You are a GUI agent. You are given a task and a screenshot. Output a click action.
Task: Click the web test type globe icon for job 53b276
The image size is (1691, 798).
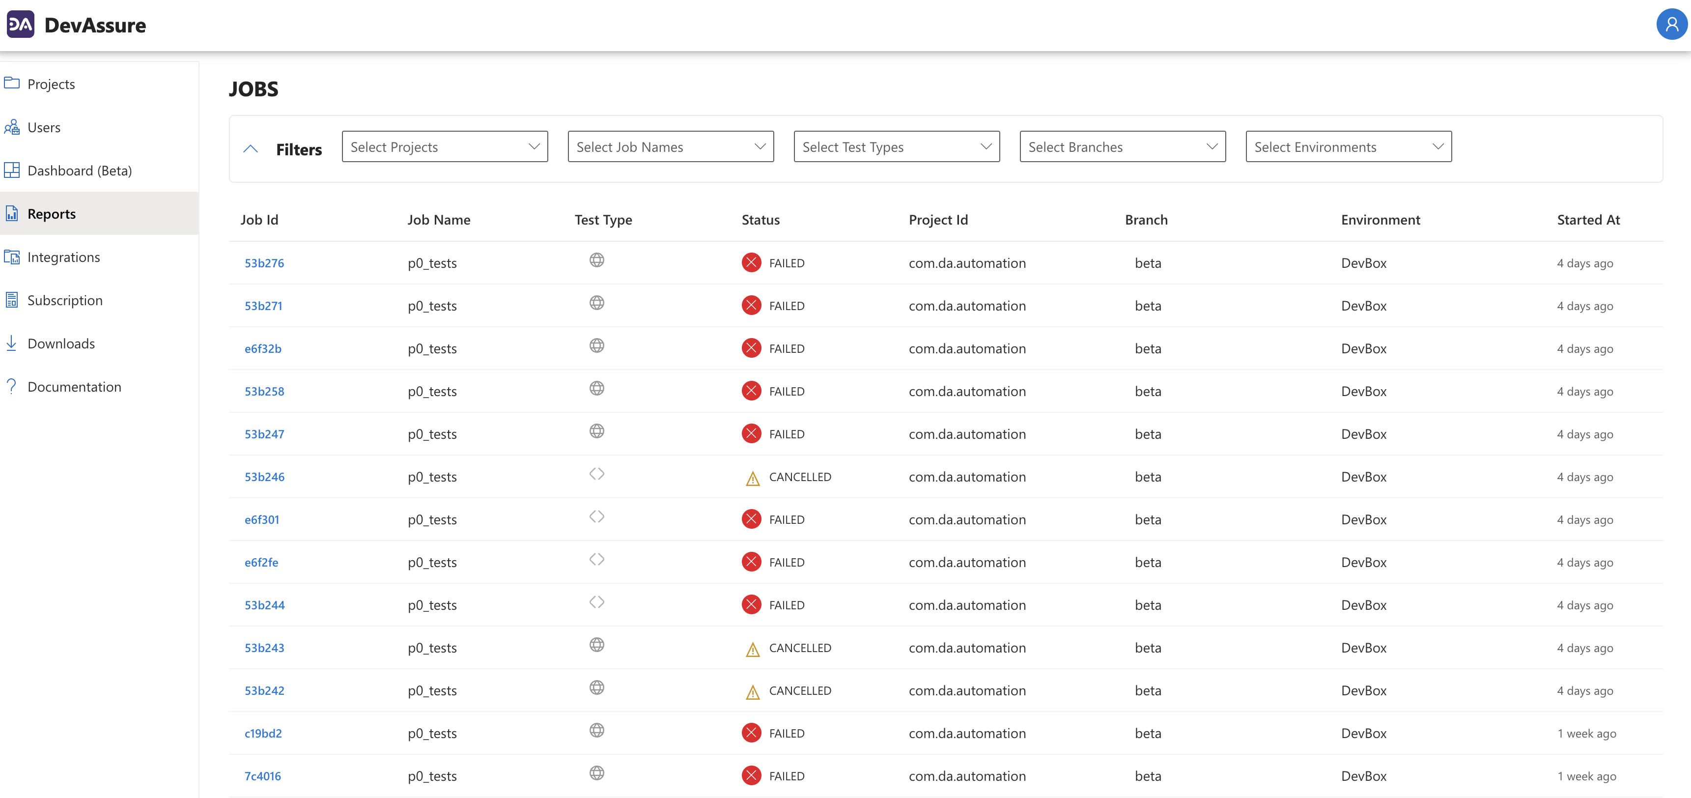pos(596,259)
